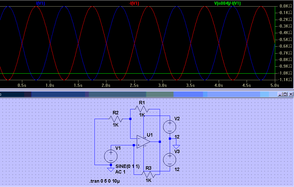Select the red -I(V1) trace label
This screenshot has width=294, height=187.
tap(134, 3)
